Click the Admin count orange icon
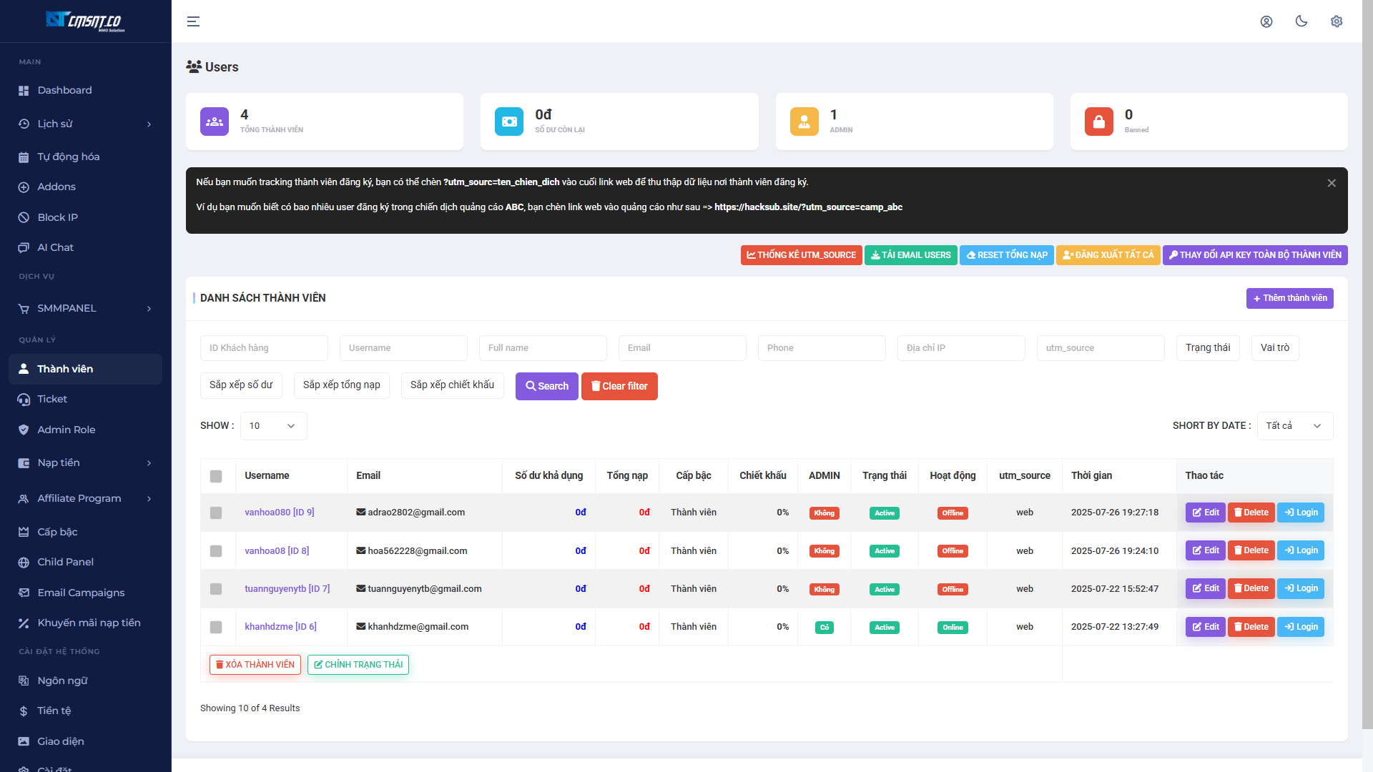The image size is (1373, 772). coord(804,122)
